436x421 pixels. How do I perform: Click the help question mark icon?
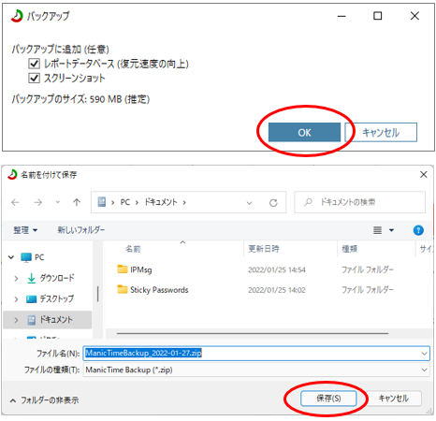[x=418, y=230]
